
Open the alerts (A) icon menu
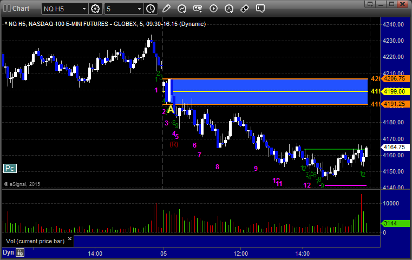tap(229, 9)
